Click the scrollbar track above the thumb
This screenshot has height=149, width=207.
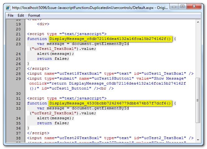click(198, 50)
